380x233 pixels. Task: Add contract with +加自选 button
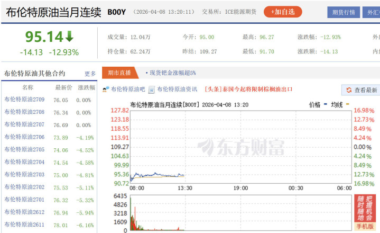click(x=283, y=12)
